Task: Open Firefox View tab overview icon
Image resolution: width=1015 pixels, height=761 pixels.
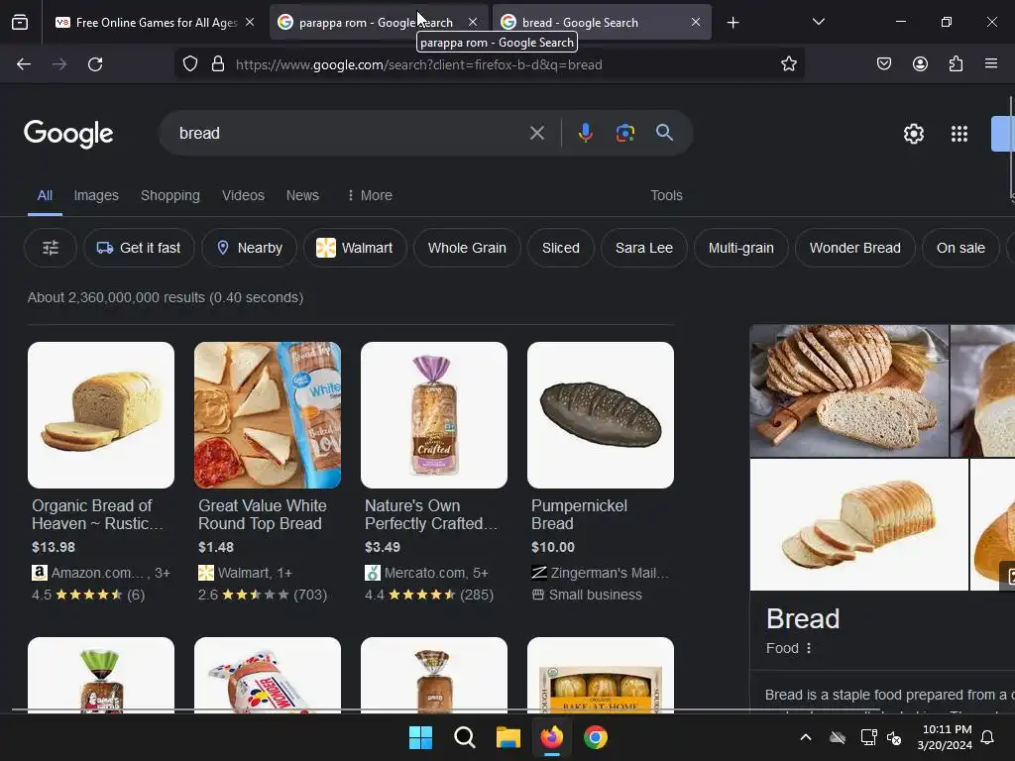Action: 20,23
